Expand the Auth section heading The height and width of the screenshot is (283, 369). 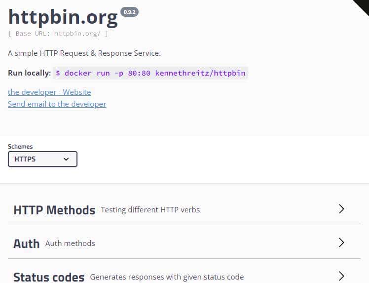[27, 243]
